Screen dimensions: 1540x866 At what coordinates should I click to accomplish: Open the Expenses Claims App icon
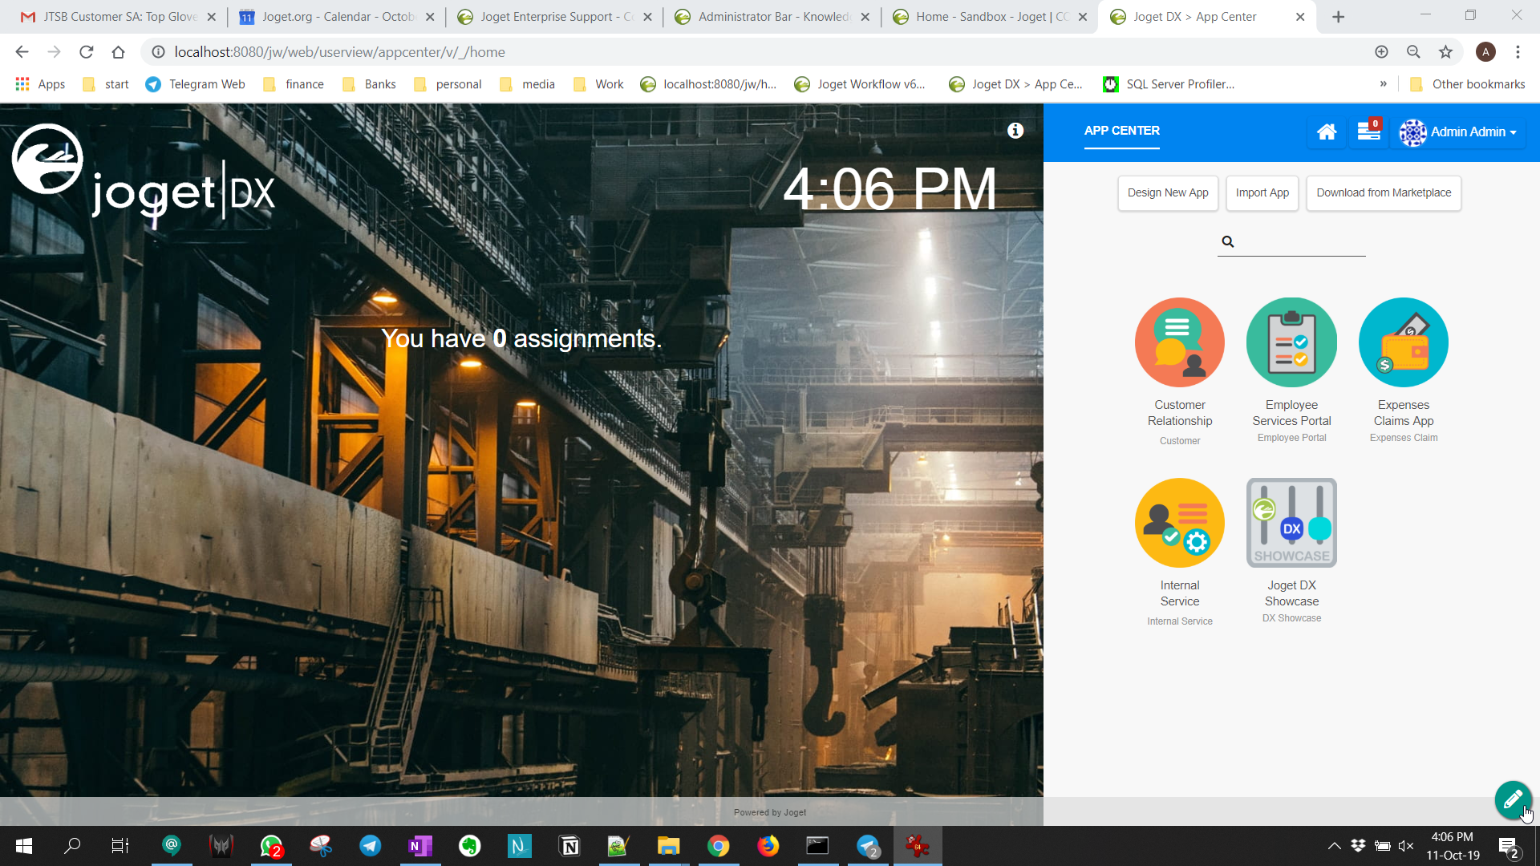point(1403,342)
